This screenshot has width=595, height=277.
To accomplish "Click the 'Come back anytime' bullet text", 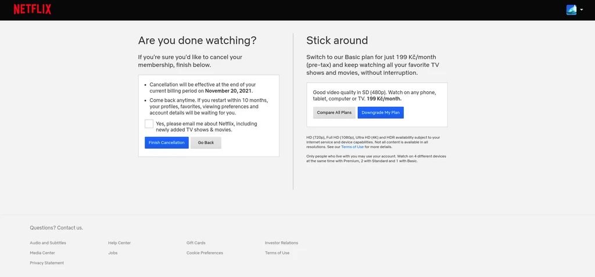I will [209, 107].
